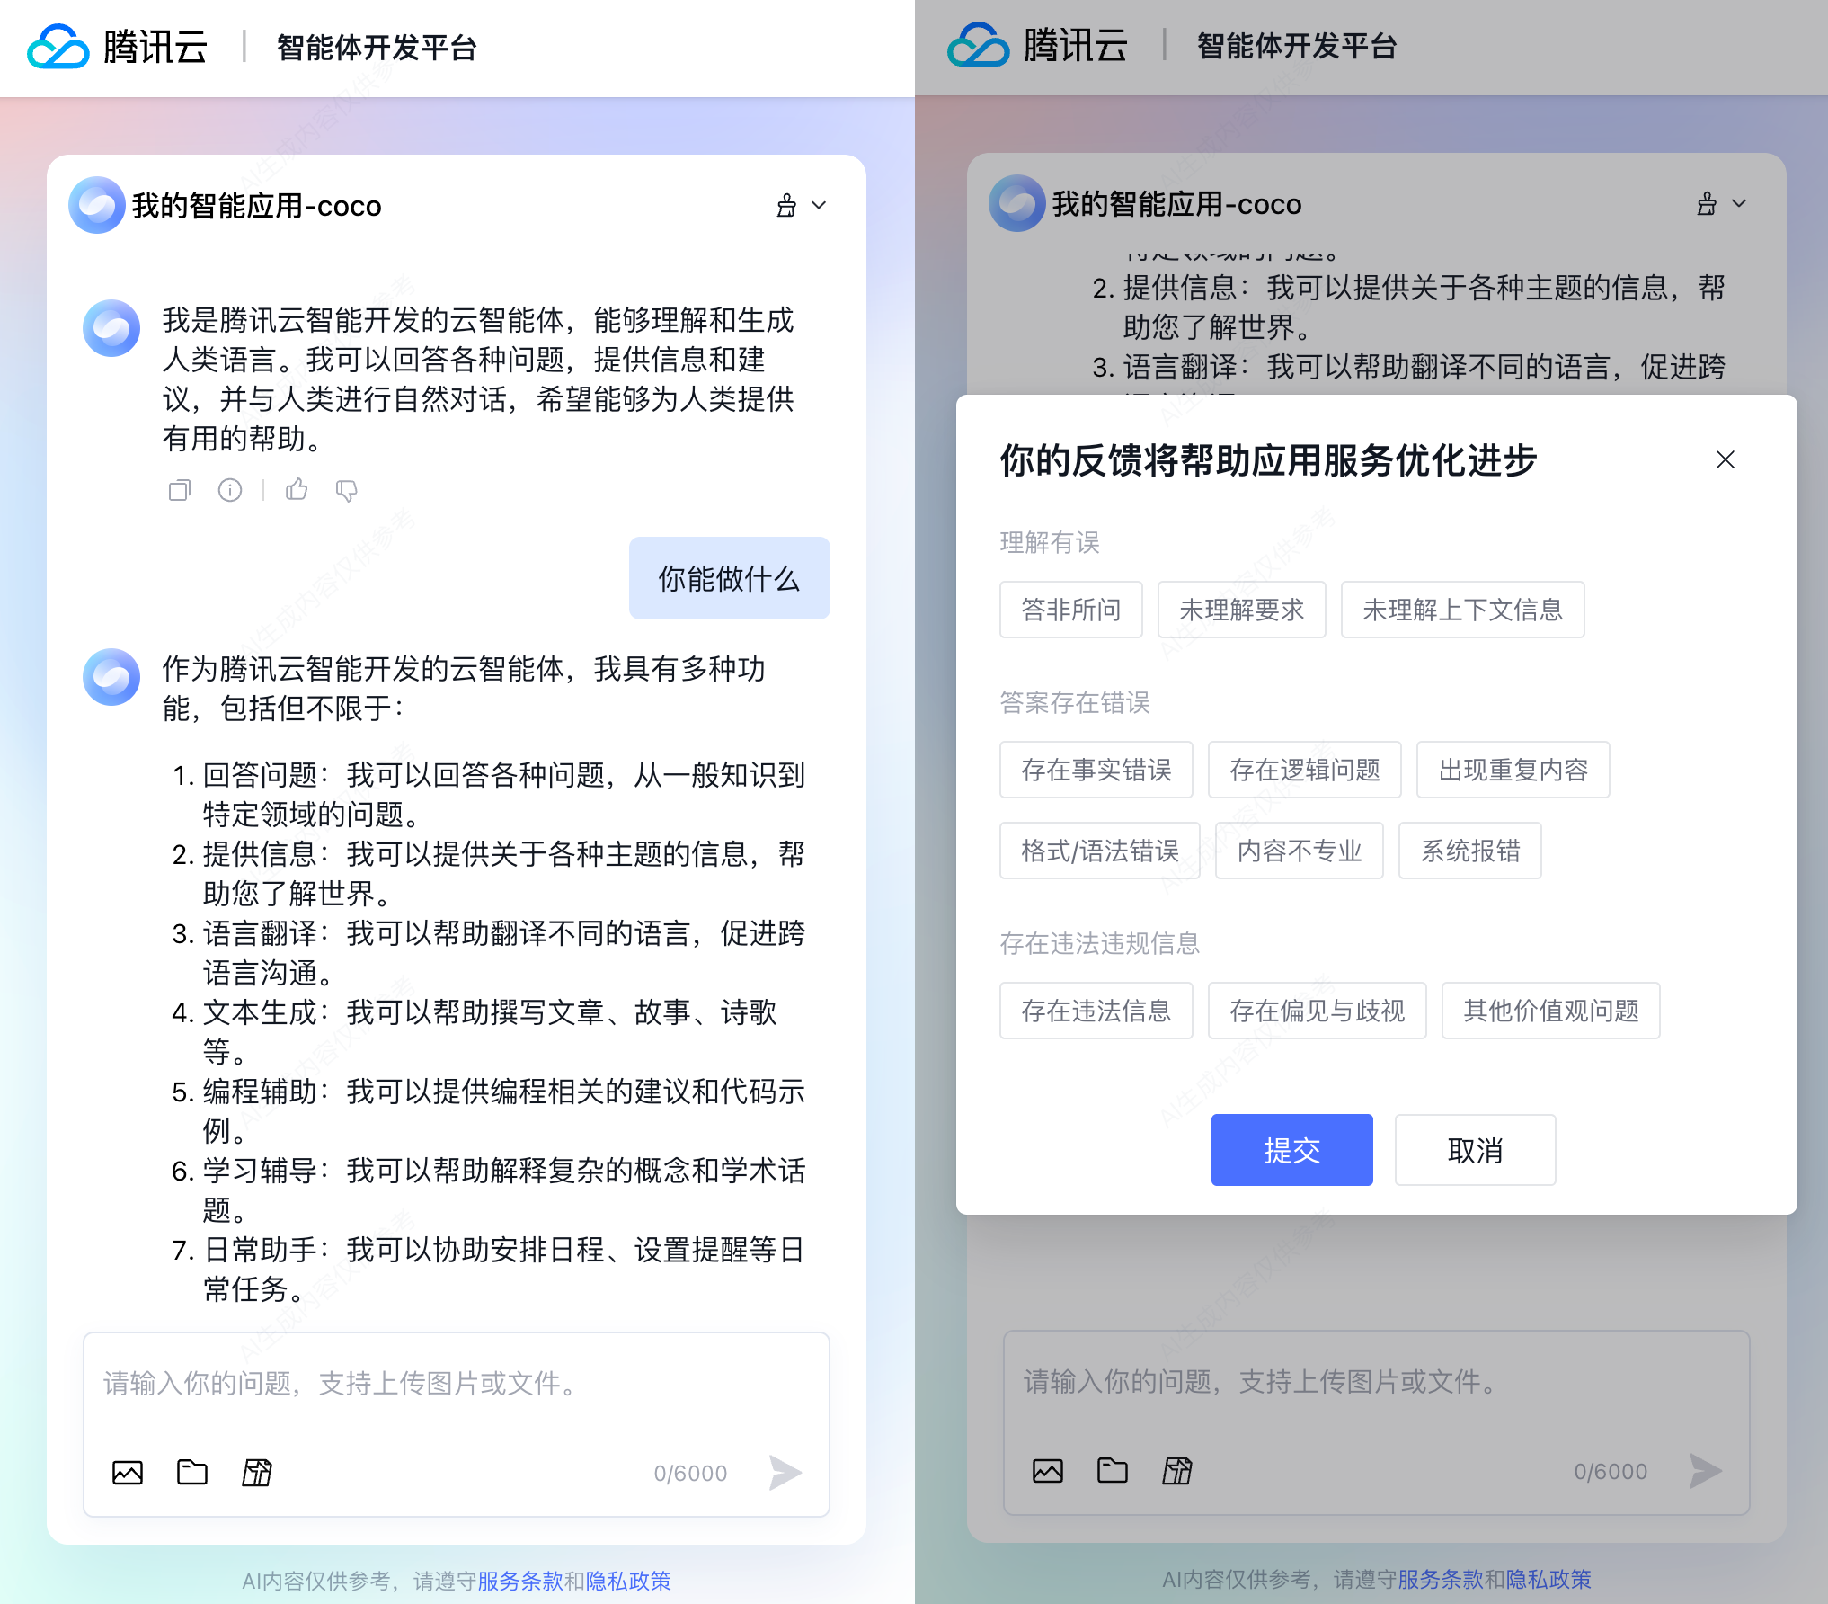
Task: Expand the chevron in the right chat header
Action: pos(1739,203)
